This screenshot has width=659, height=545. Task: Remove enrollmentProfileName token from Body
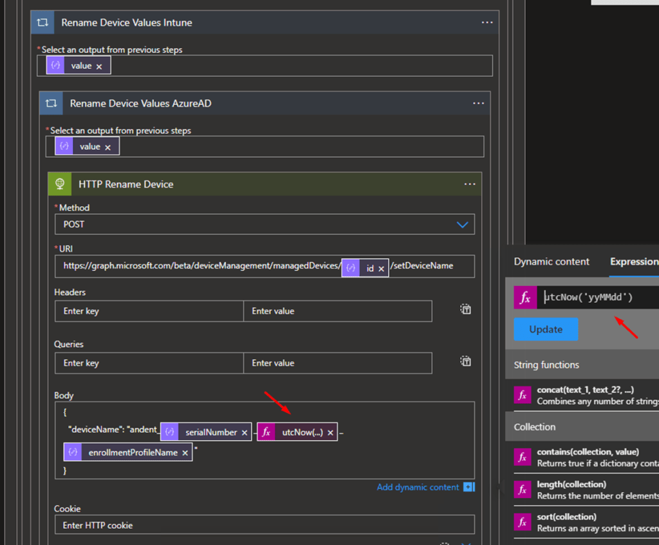point(185,453)
